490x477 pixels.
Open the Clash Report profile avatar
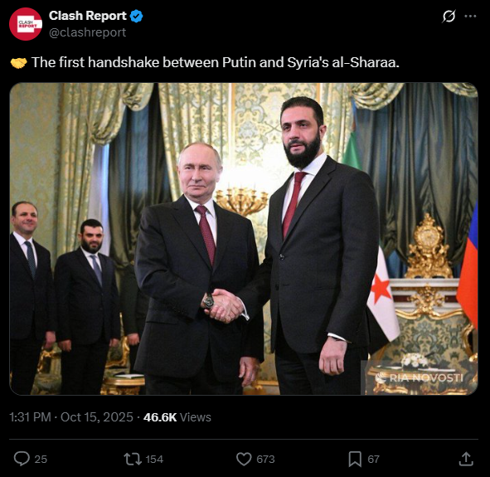[26, 24]
